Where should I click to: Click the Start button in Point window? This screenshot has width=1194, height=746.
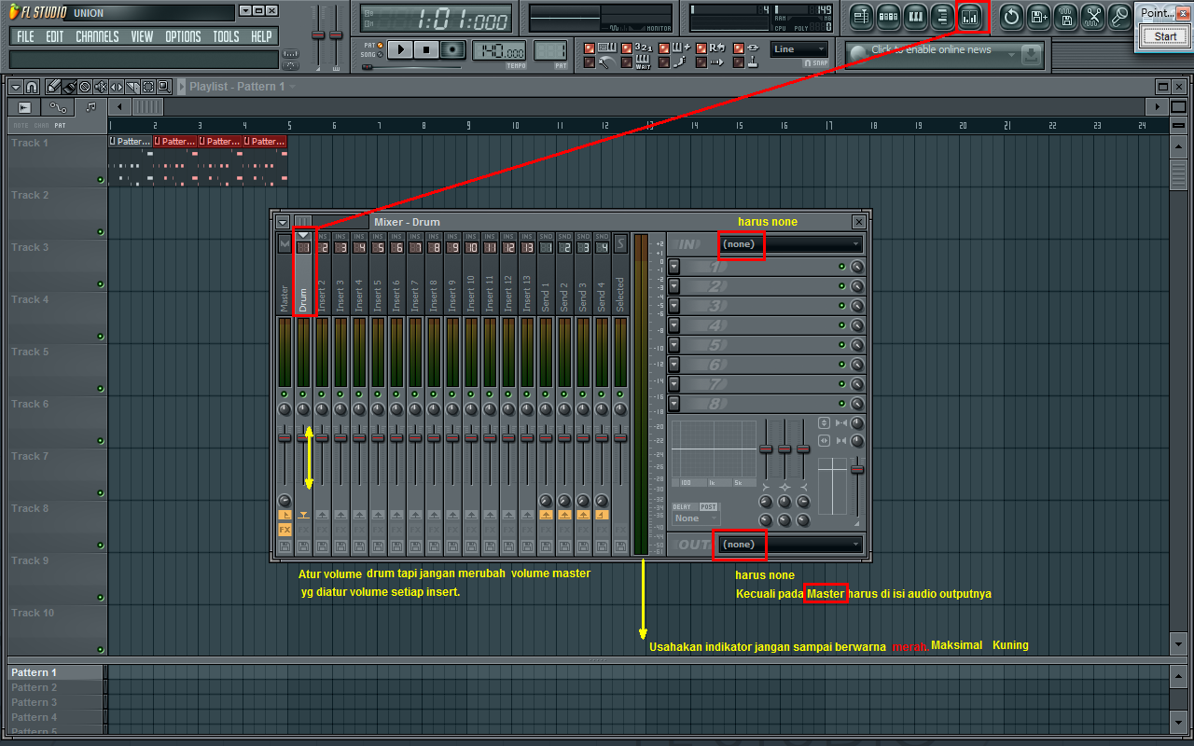click(1165, 36)
